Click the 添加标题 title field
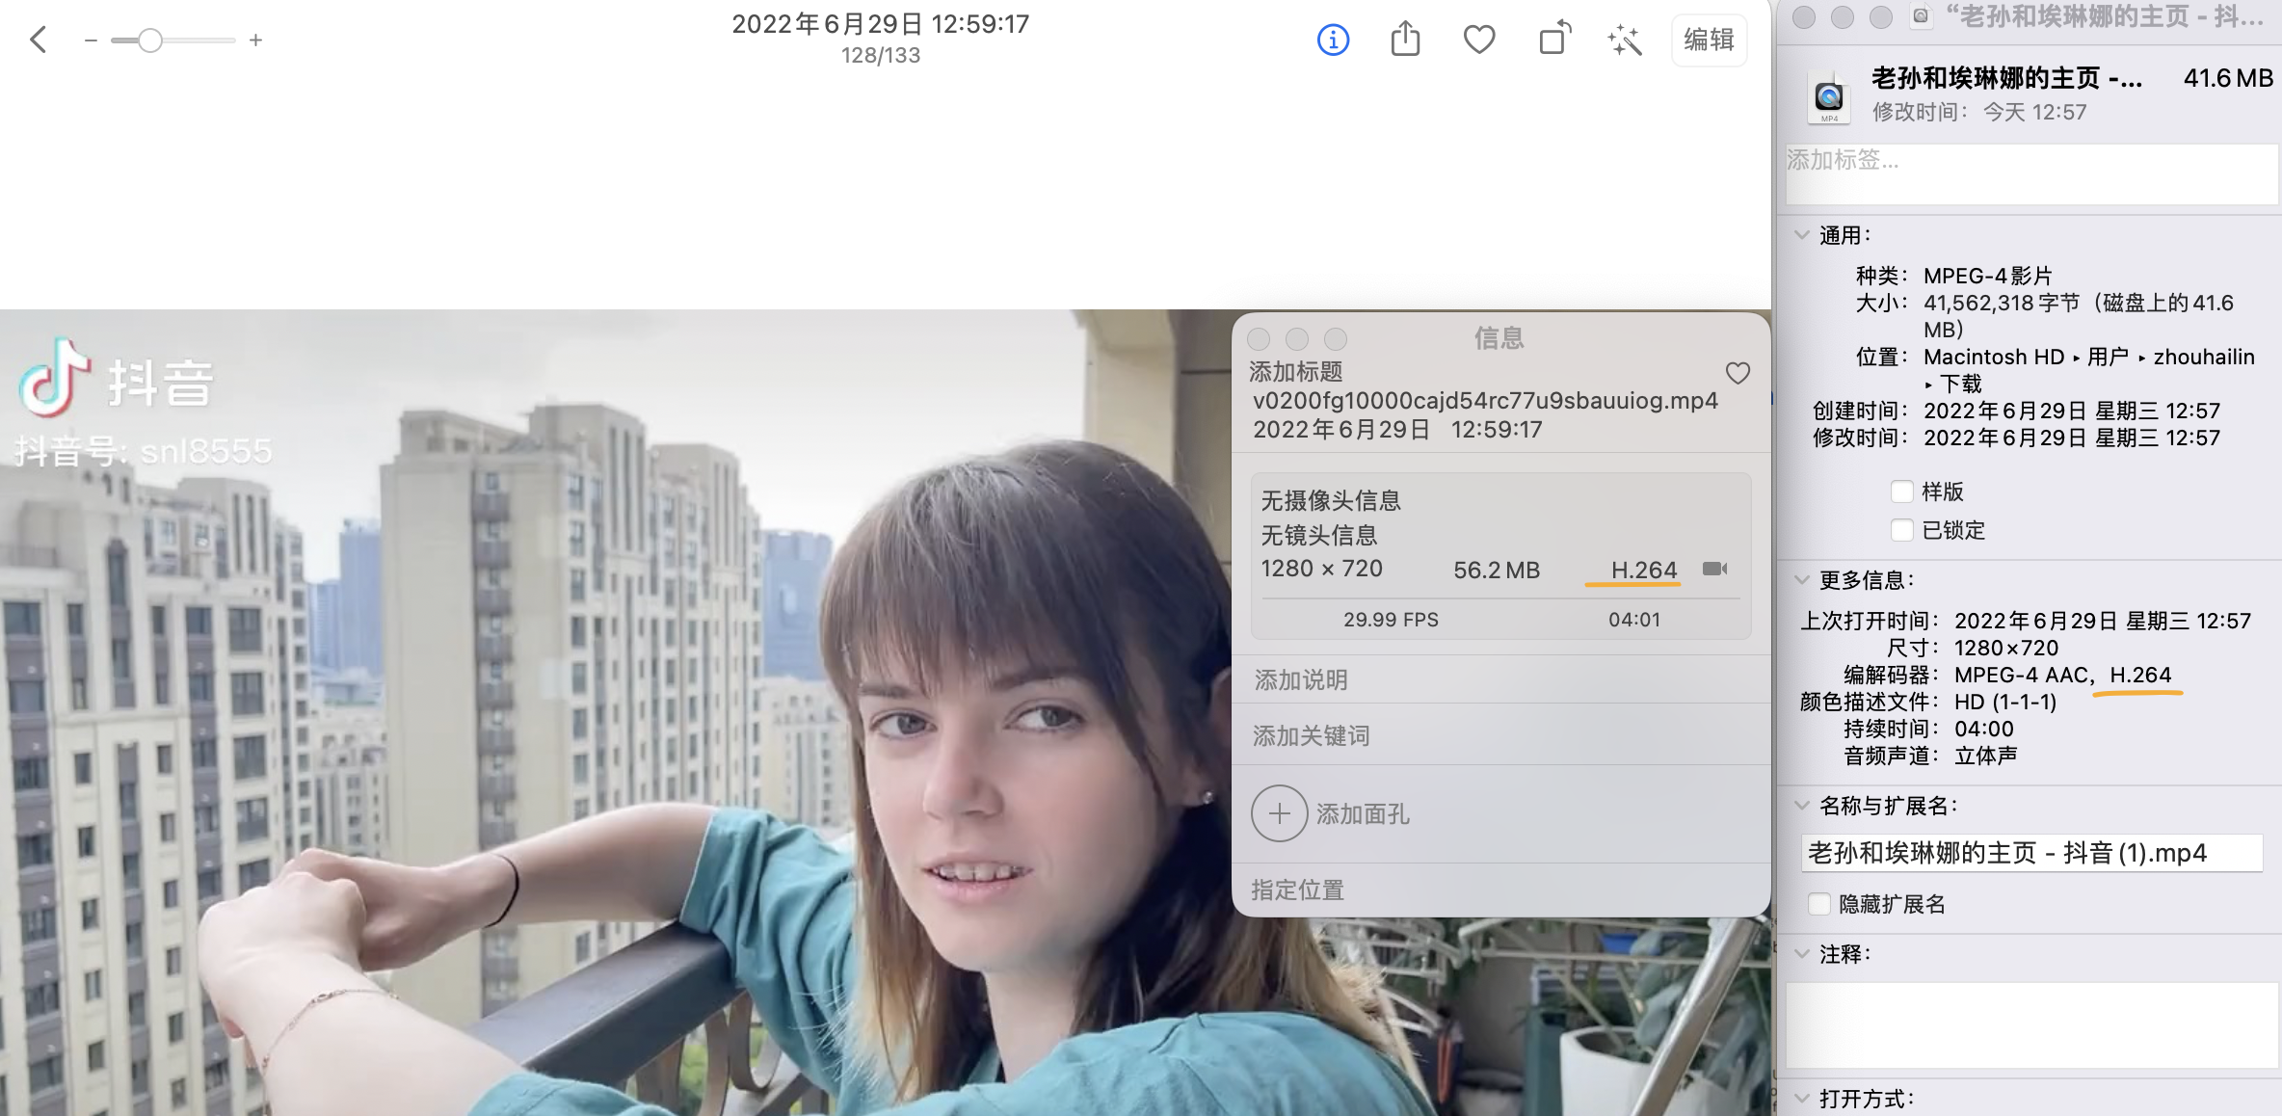Image resolution: width=2282 pixels, height=1116 pixels. click(1296, 372)
